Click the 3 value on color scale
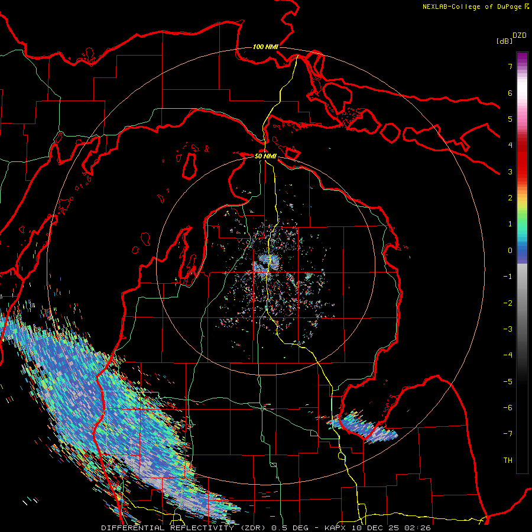This screenshot has height=532, width=532. pos(510,171)
